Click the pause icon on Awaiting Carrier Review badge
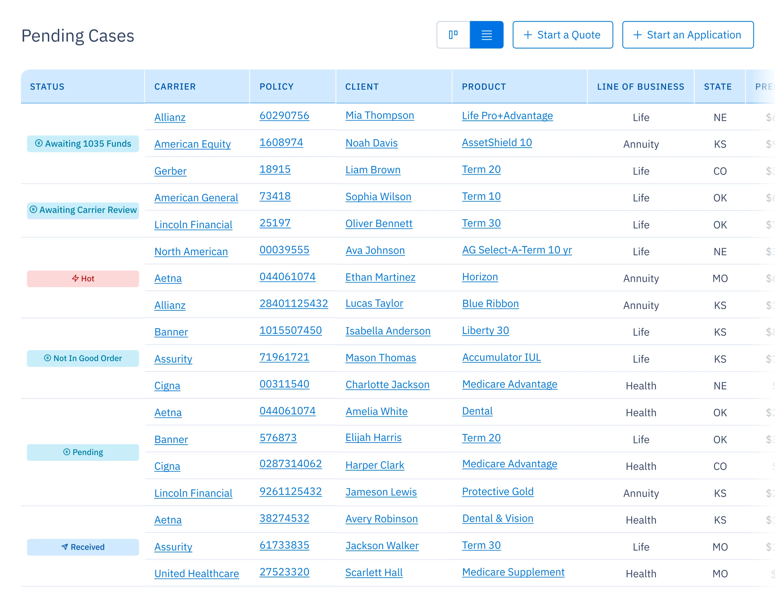The image size is (775, 613). [x=33, y=210]
